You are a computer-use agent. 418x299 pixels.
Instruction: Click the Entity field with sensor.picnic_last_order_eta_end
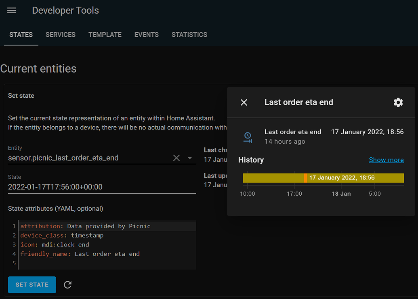tap(81, 158)
